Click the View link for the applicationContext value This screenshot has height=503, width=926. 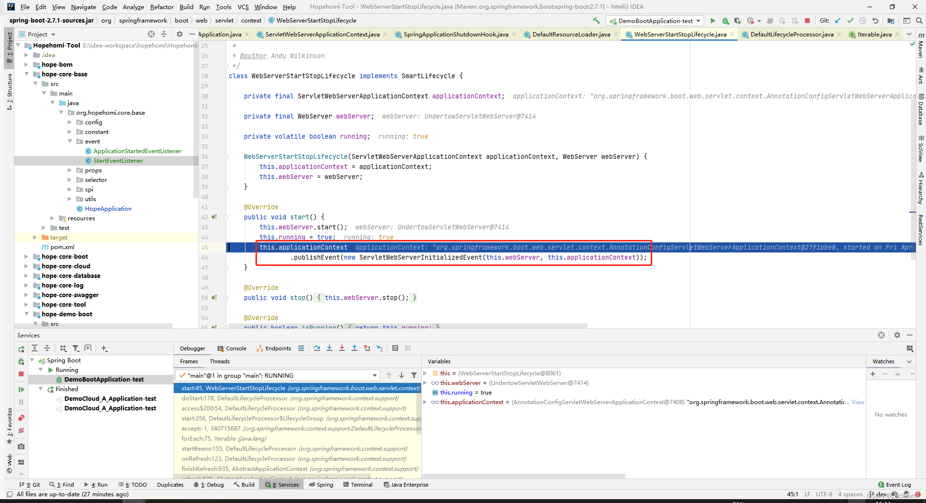[858, 402]
